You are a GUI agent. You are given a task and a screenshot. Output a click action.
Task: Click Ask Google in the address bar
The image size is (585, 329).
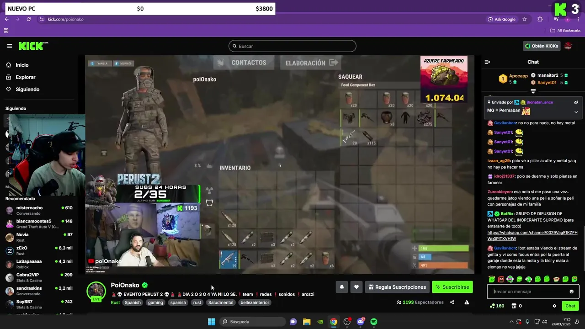click(x=502, y=19)
